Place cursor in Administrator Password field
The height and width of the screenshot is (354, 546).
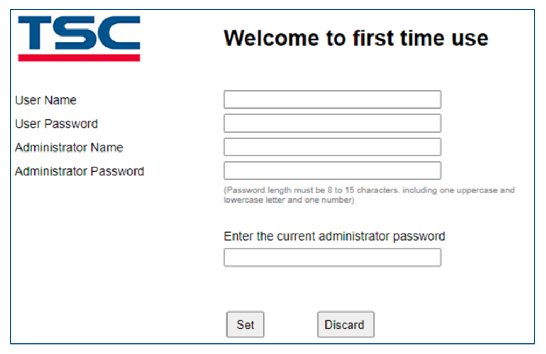(x=332, y=171)
